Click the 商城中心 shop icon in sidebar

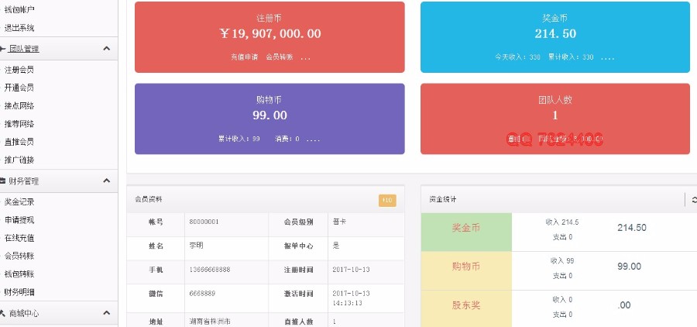3,313
